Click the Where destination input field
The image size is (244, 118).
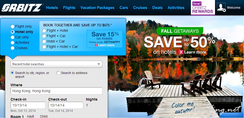[x=56, y=91]
